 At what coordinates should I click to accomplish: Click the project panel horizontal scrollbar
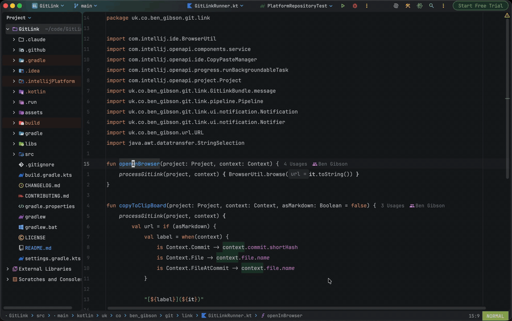tap(38, 307)
